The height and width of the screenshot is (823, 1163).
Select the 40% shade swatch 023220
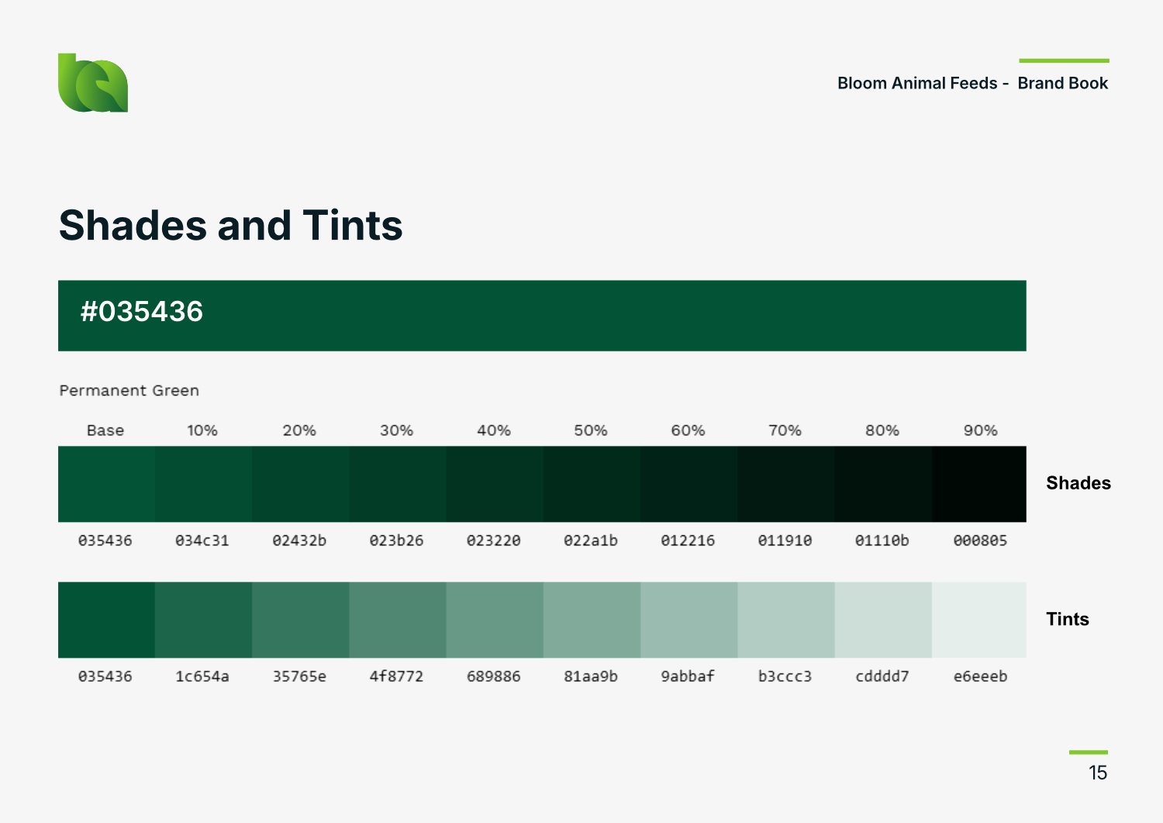[x=495, y=484]
